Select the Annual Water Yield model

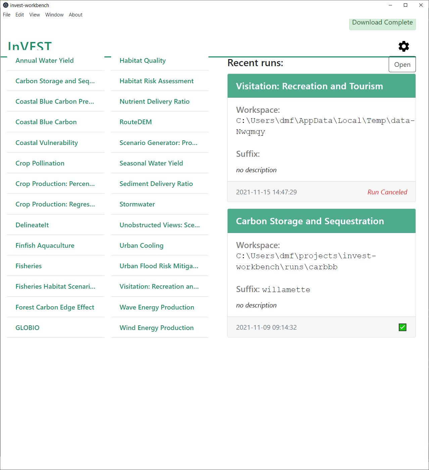coord(44,60)
